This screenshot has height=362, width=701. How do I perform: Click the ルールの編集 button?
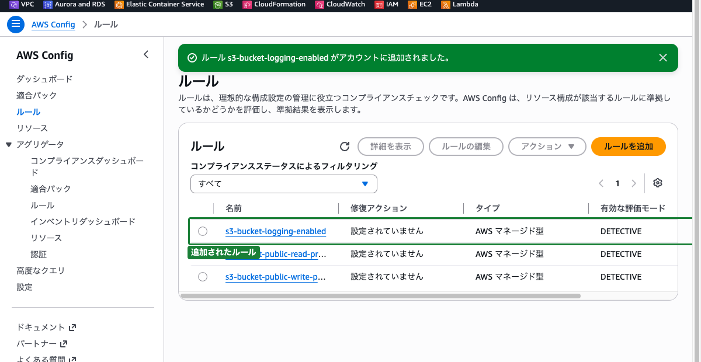(x=466, y=147)
